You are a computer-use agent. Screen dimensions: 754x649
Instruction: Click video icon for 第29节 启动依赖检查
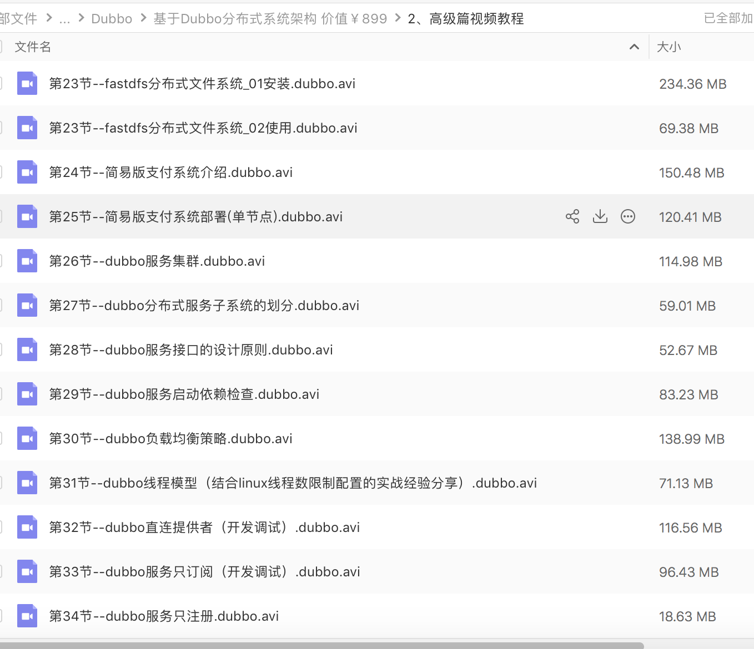pos(27,394)
